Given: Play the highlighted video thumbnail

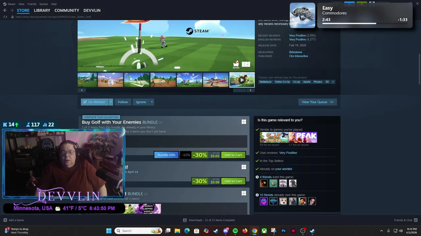Looking at the screenshot, I should click(242, 80).
